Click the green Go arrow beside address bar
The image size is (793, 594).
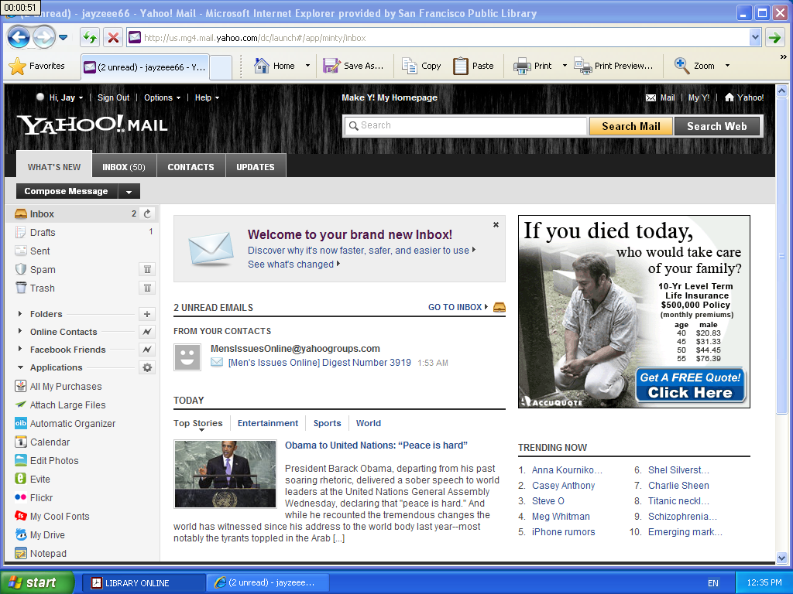774,37
